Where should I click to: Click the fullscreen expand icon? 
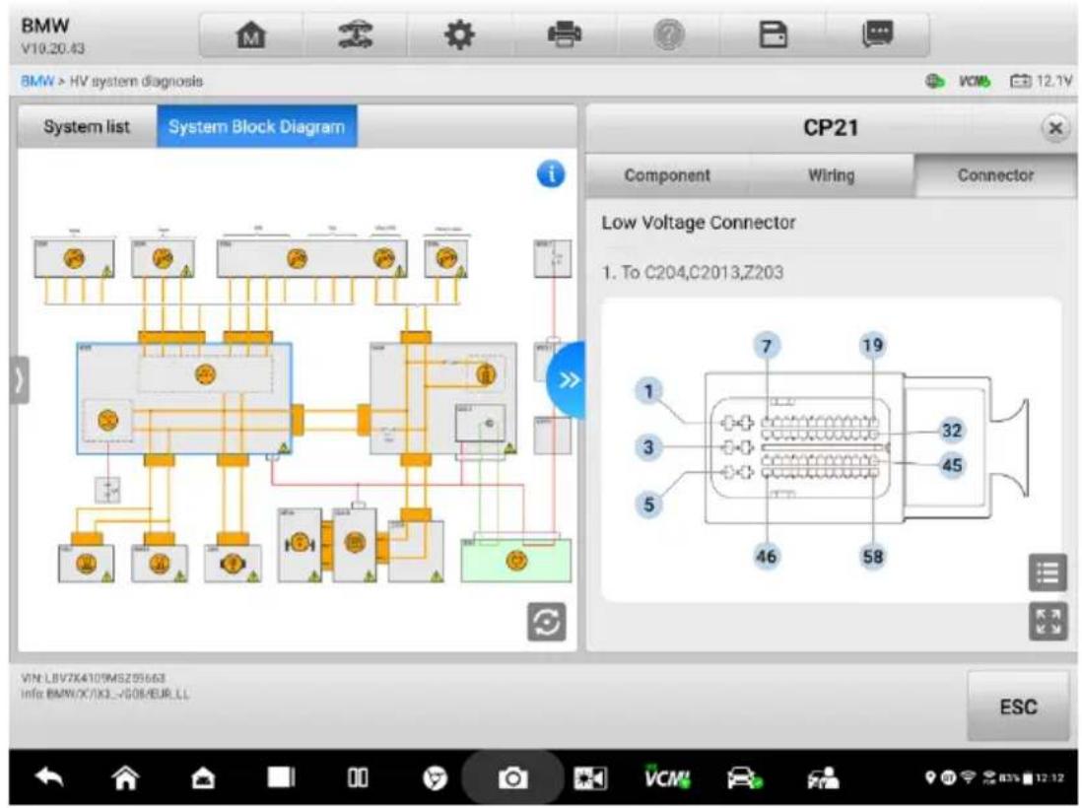pos(1047,621)
